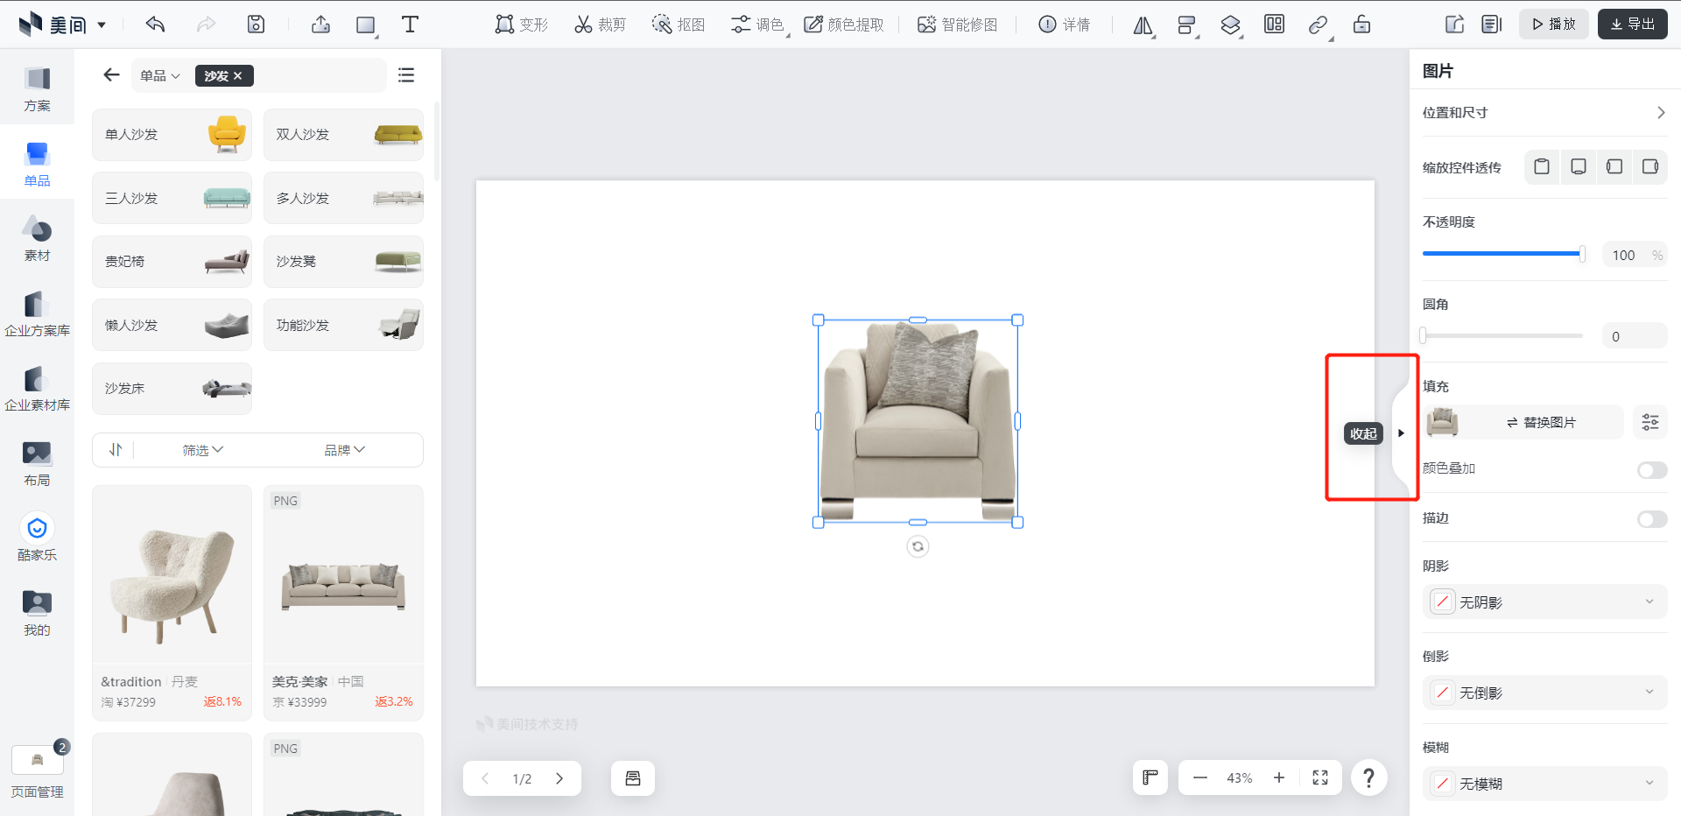Click the save disk icon
Image resolution: width=1681 pixels, height=816 pixels.
pos(256,25)
